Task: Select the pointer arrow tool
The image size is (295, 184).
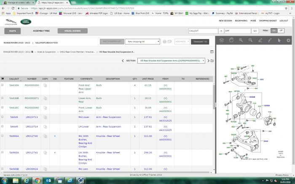Action: point(279,40)
